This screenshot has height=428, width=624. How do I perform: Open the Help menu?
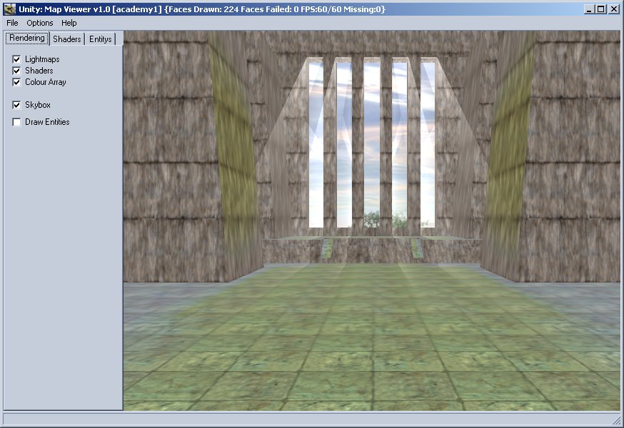(69, 23)
